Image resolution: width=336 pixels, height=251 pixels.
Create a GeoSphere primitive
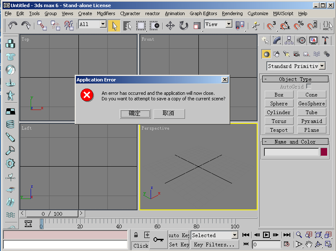coord(312,104)
